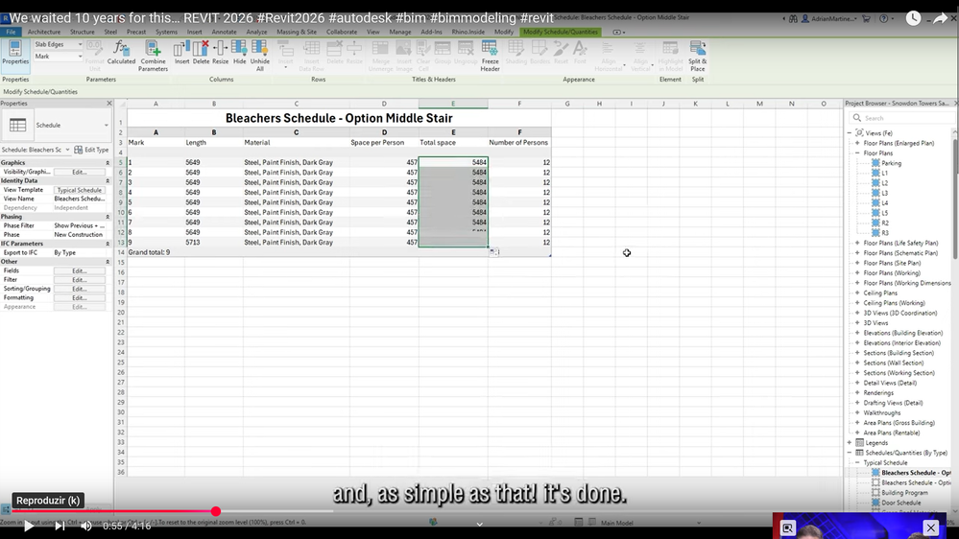Switch to the Architecture ribbon tab
This screenshot has height=539, width=959.
(44, 32)
